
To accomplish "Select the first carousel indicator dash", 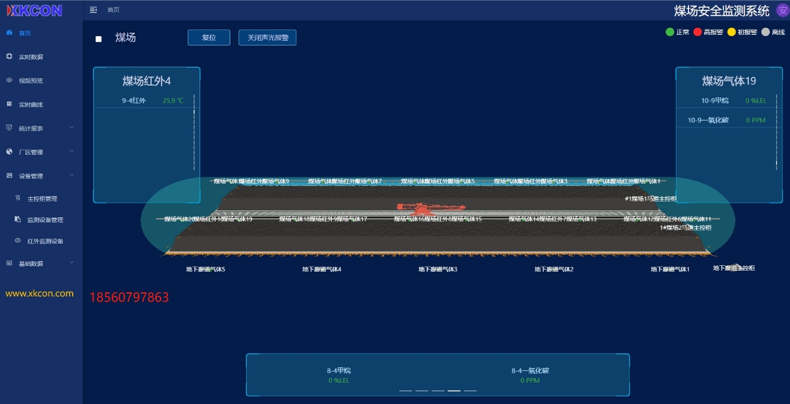I will (x=406, y=391).
